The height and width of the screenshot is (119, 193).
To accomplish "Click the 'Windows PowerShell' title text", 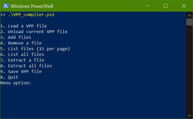I will click(x=32, y=6).
